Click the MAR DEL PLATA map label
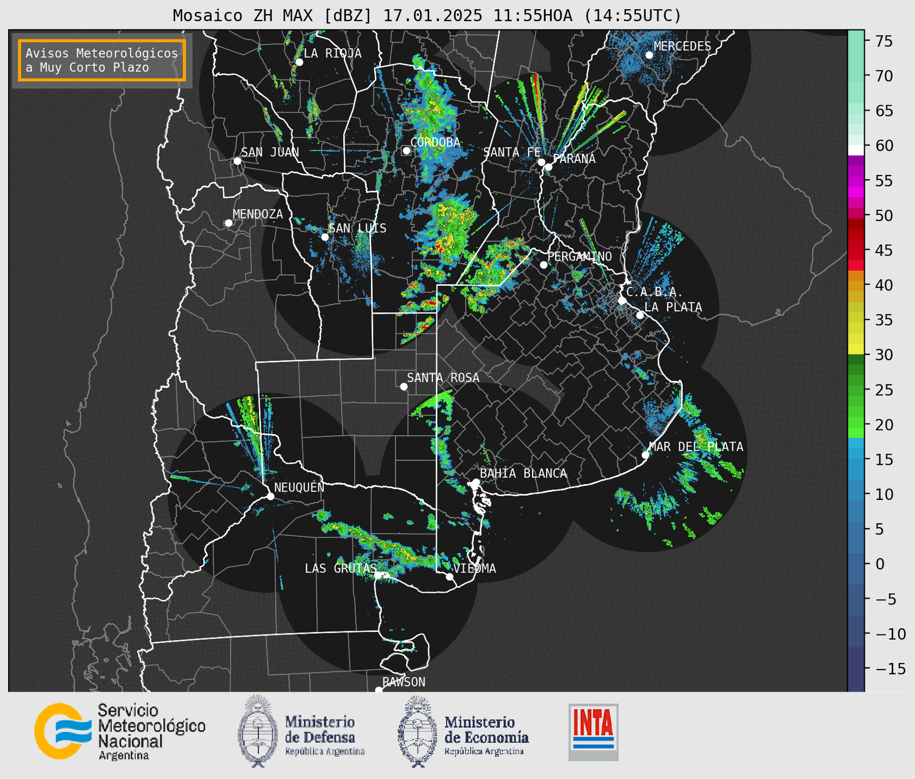The width and height of the screenshot is (915, 779). click(696, 447)
